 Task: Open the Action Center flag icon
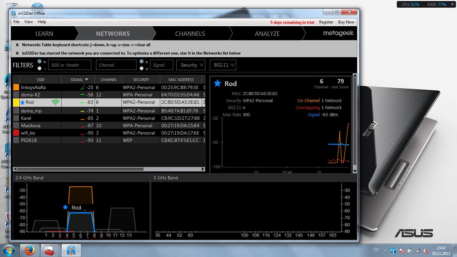tap(402, 250)
